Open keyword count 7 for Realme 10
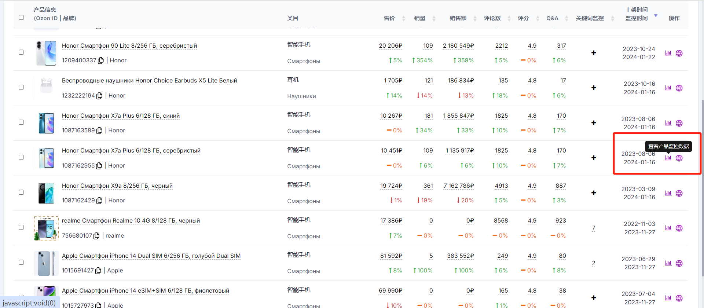Screen dimensions: 704x308 tap(594, 228)
